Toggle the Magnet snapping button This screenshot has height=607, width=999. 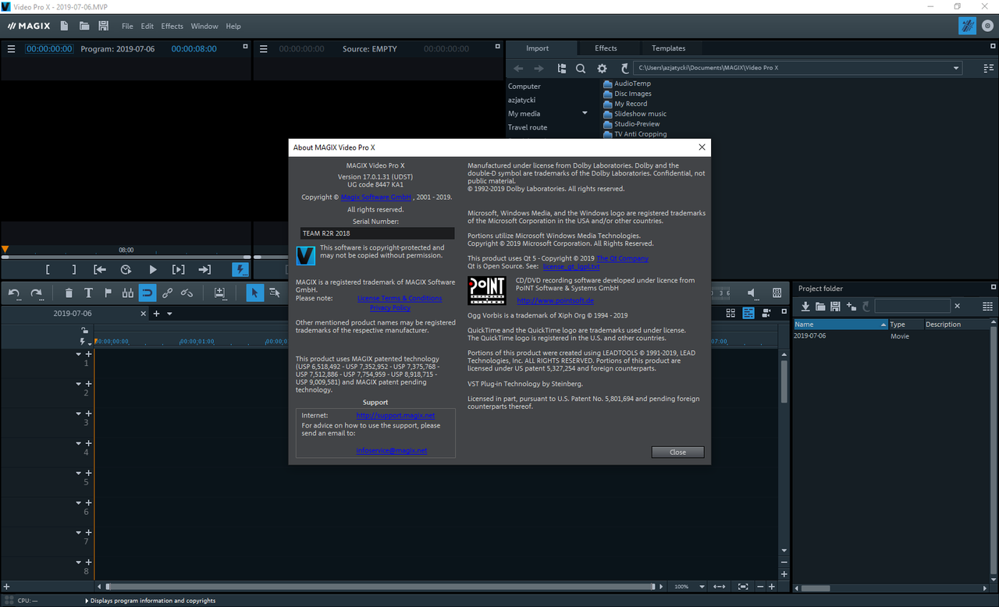pyautogui.click(x=148, y=293)
